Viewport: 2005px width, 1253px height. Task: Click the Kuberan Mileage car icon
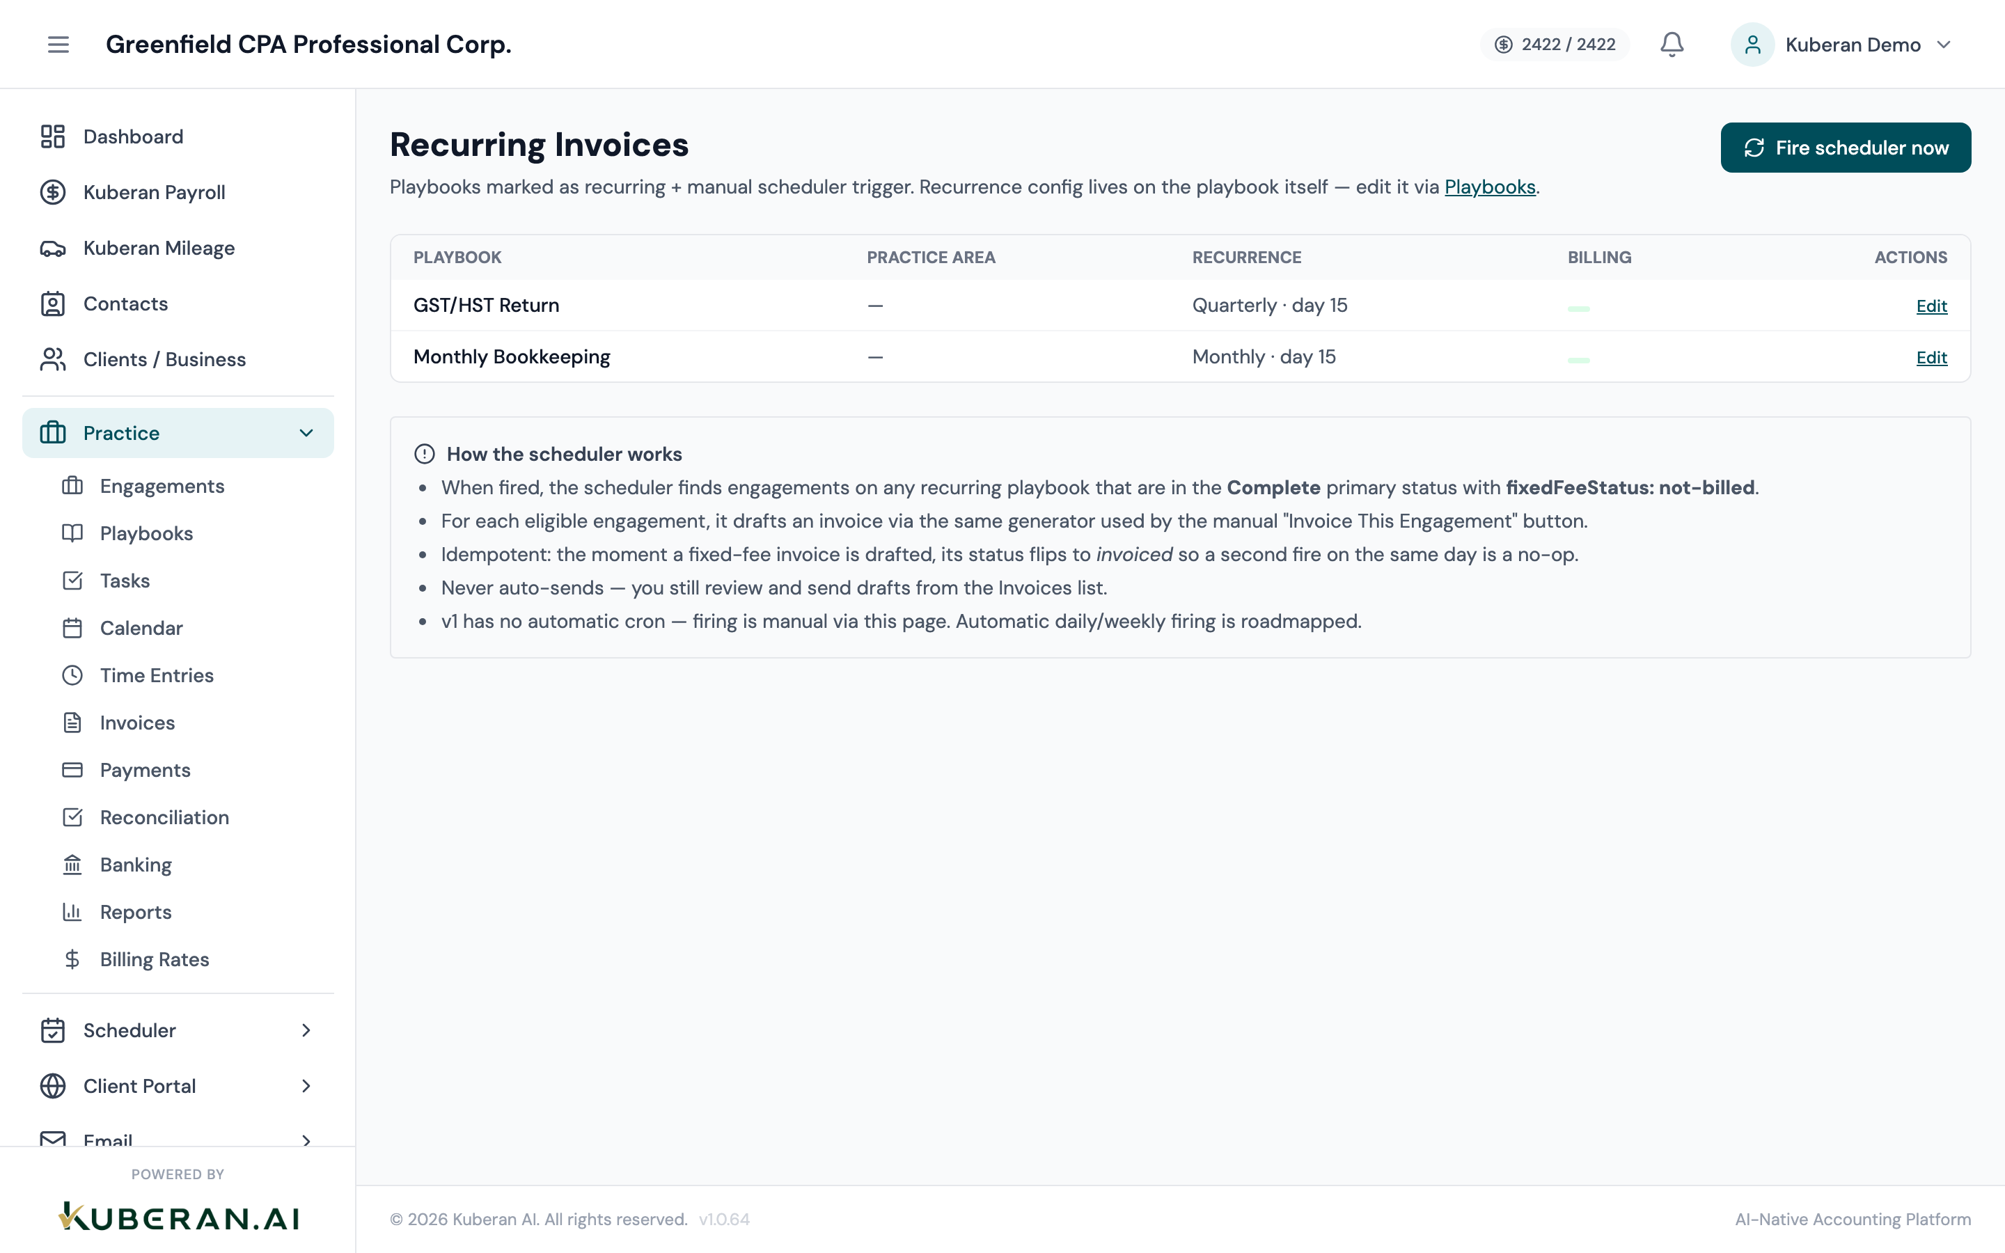pos(53,248)
